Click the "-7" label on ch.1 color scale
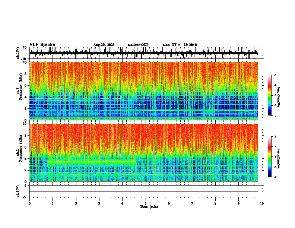This screenshot has width=295, height=228. click(x=275, y=115)
